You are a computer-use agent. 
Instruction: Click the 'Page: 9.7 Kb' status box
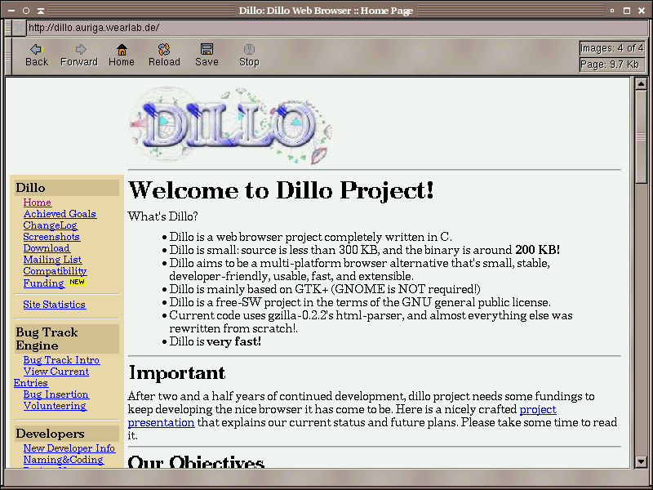611,65
